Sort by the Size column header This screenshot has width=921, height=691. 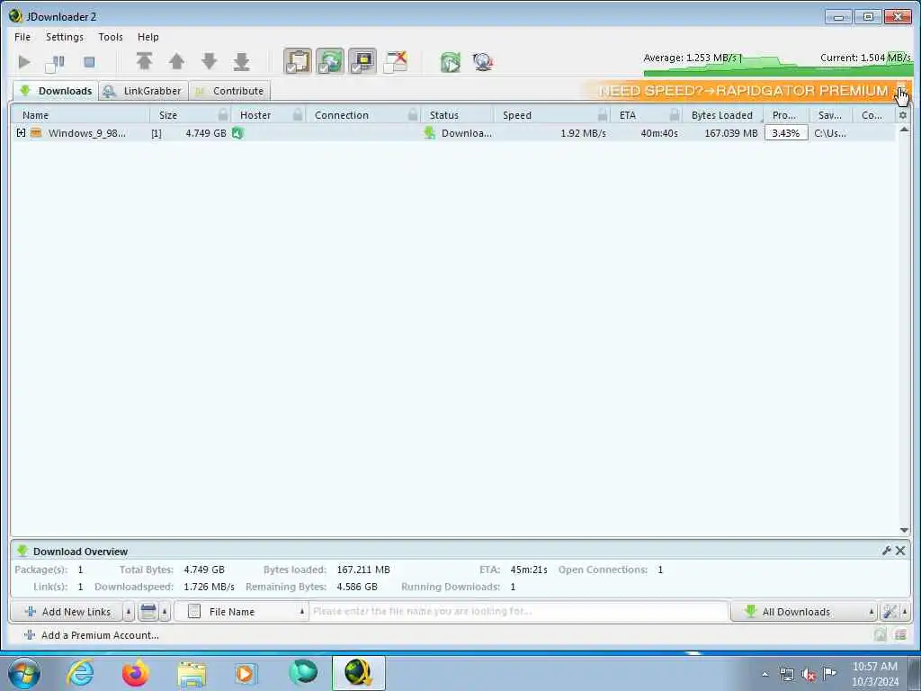pyautogui.click(x=168, y=115)
